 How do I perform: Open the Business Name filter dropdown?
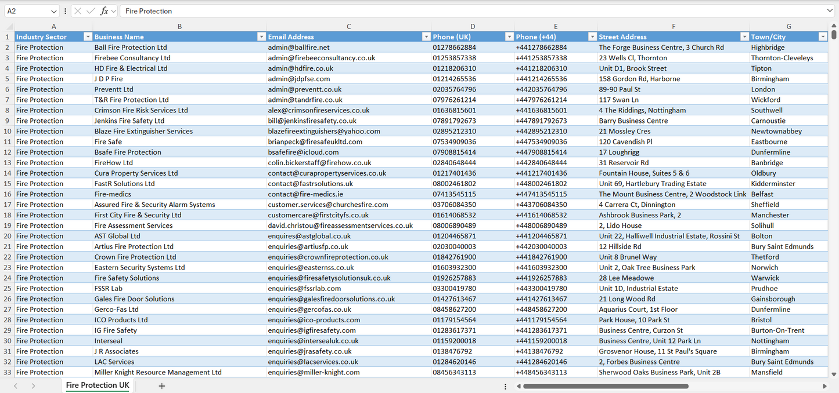tap(261, 37)
